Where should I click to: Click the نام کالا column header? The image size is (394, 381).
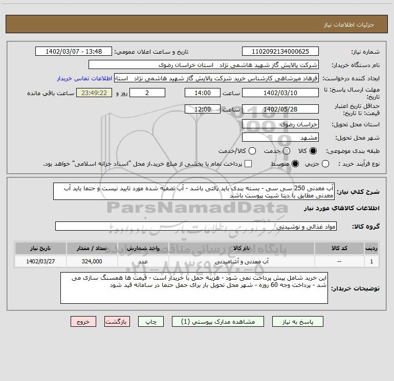click(x=241, y=248)
